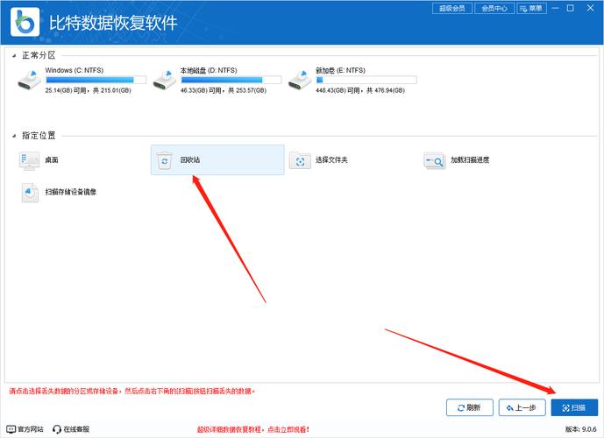Select the Windows (C: NTFS) drive icon
This screenshot has height=438, width=604.
[30, 80]
